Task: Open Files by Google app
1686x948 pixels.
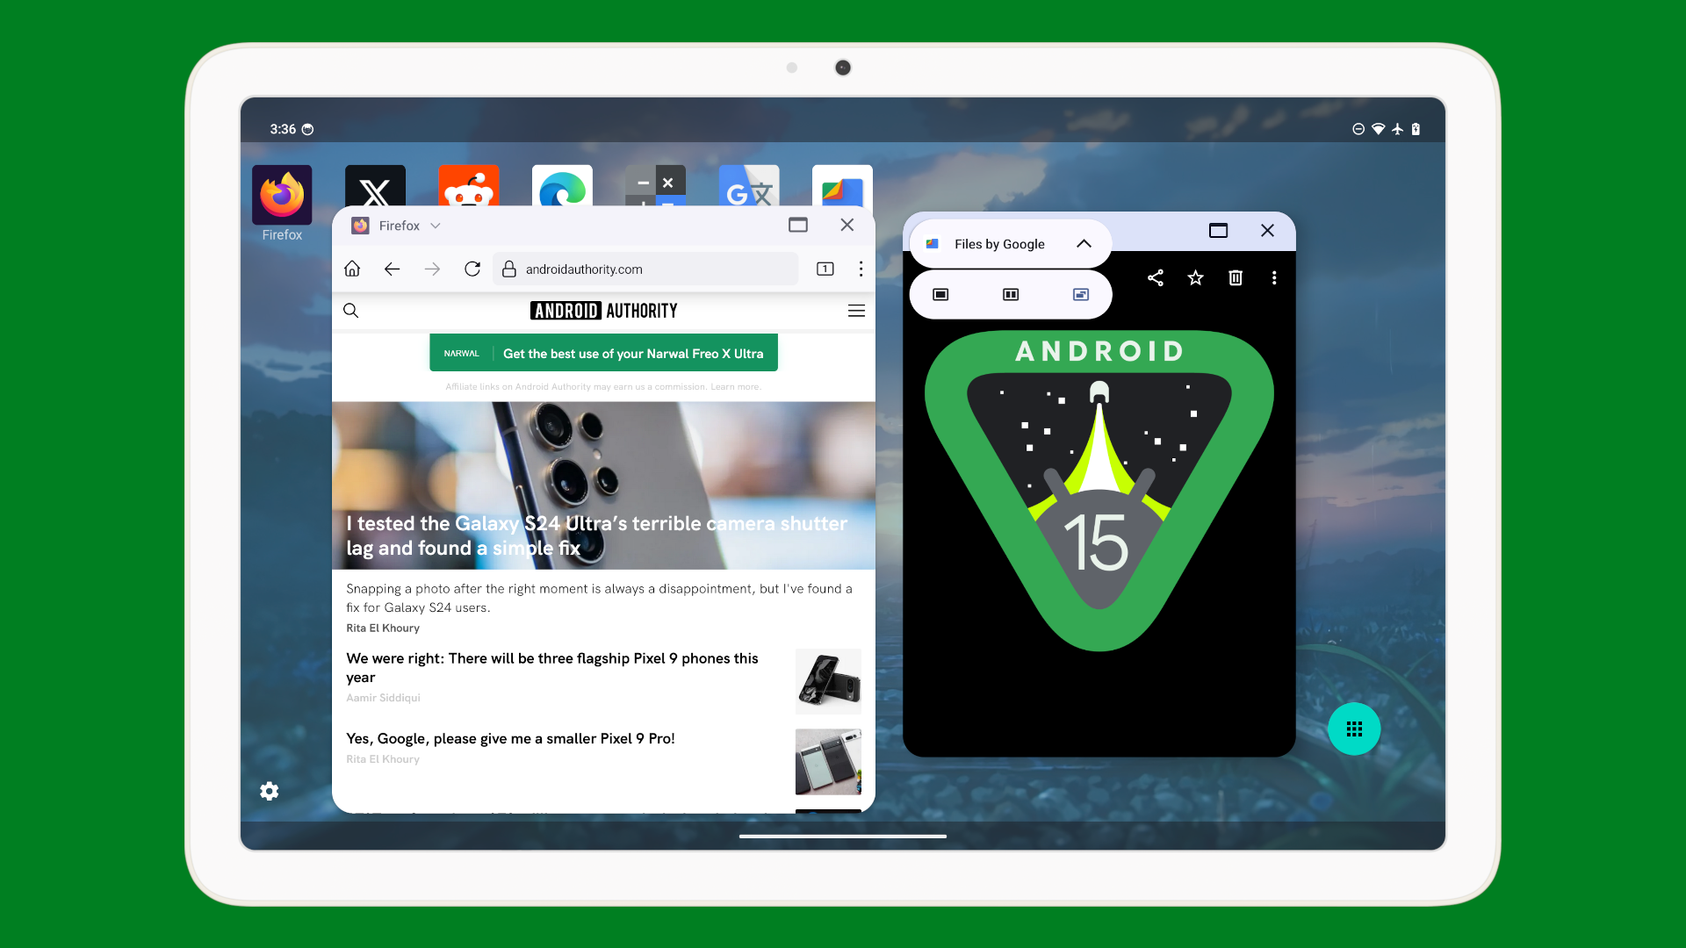Action: point(998,242)
